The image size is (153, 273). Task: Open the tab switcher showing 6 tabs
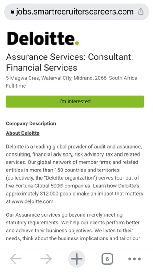[x=107, y=259]
